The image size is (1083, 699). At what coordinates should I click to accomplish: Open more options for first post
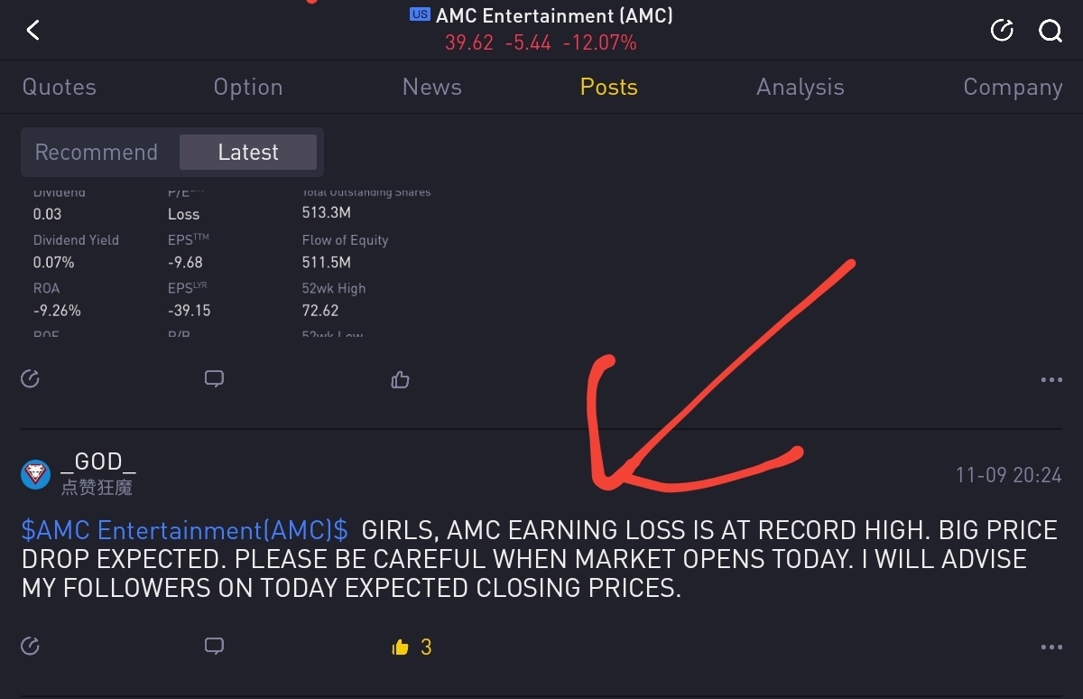tap(1051, 380)
